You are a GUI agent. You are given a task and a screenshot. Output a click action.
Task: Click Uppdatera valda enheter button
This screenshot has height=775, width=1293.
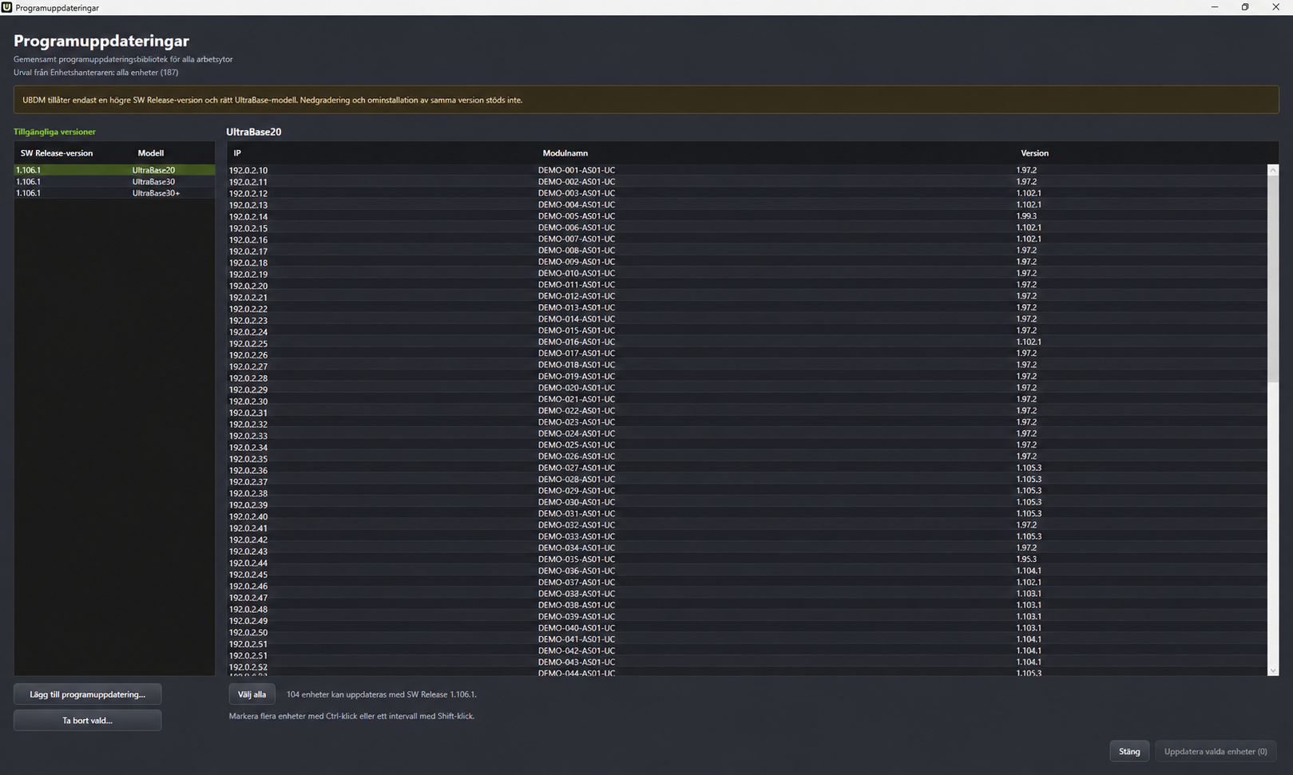tap(1216, 751)
